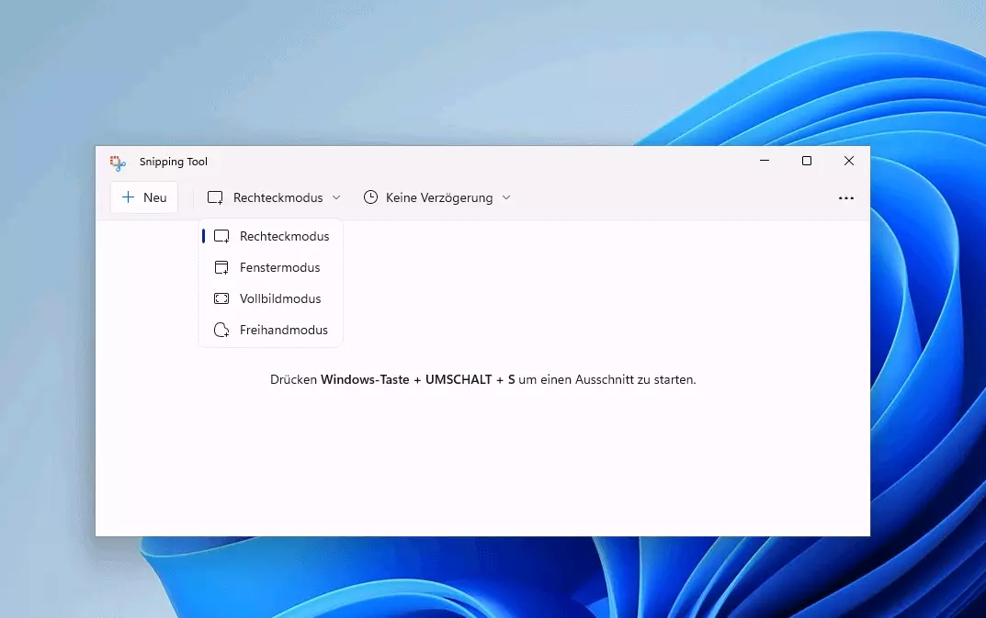Pick Vollbildmodus text in the mode menu
The image size is (986, 618).
click(x=280, y=299)
